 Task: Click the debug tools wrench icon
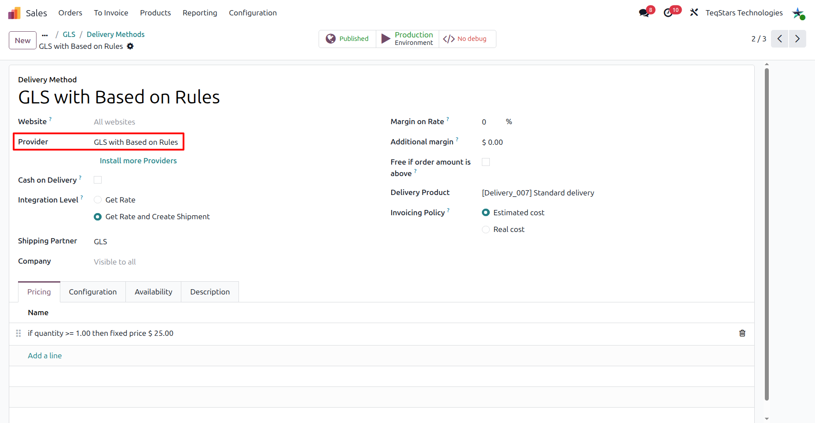click(694, 13)
